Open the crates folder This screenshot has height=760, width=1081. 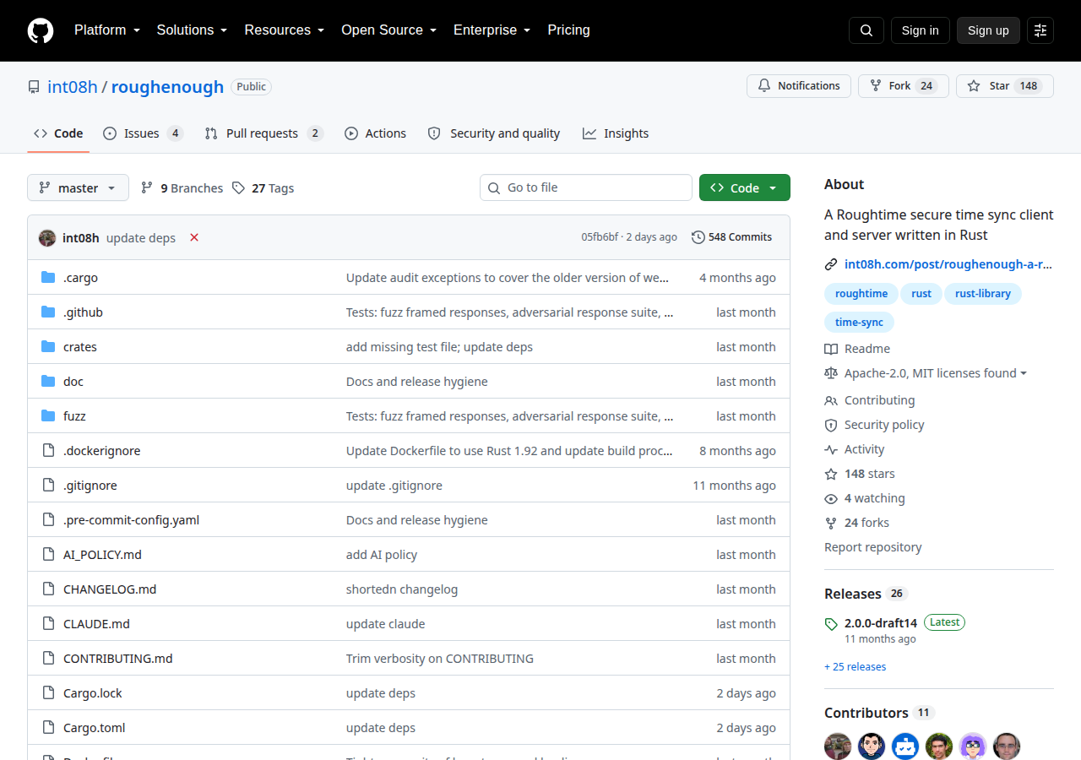click(80, 347)
